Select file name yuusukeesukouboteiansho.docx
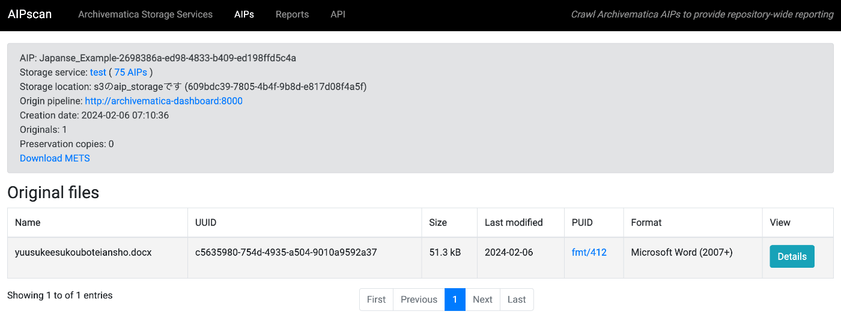Screen dimensions: 841x335 click(x=83, y=253)
